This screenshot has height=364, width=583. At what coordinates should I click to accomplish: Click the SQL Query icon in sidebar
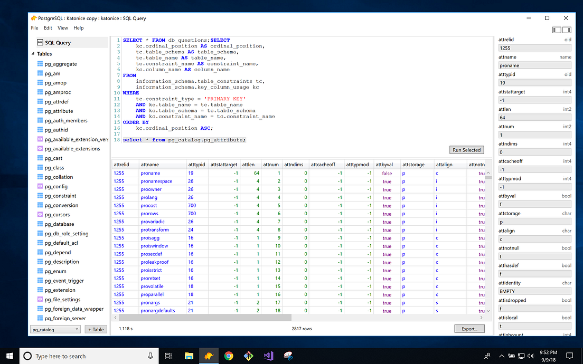click(40, 42)
